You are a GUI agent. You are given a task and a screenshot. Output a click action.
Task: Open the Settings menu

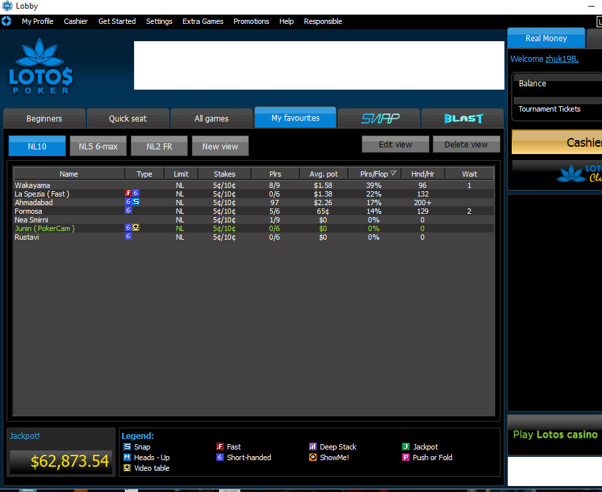(x=159, y=21)
